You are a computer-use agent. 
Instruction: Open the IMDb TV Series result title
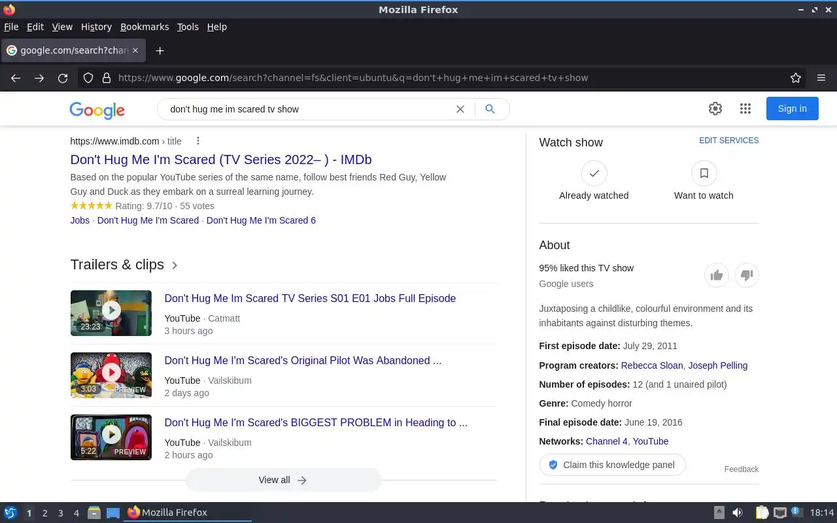click(221, 160)
